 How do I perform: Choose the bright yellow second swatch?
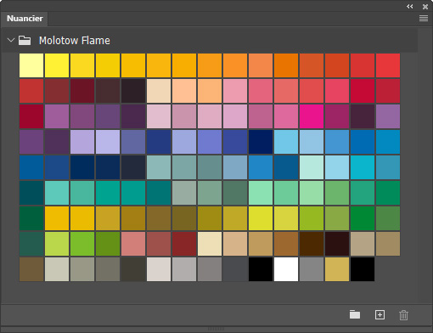point(57,65)
